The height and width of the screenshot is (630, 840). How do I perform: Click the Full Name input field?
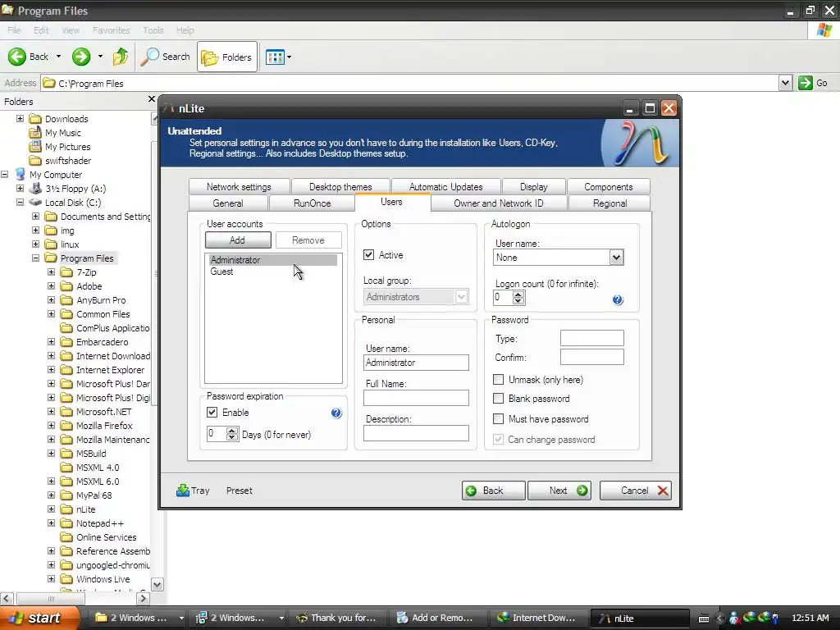(x=416, y=398)
